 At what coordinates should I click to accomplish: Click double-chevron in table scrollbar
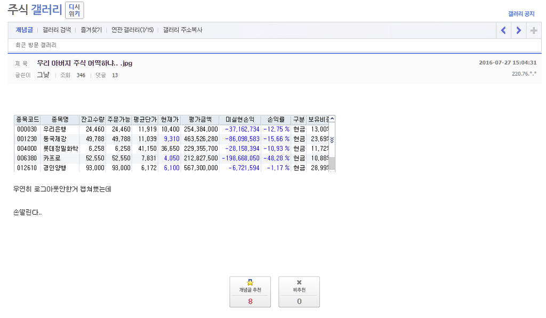[x=332, y=140]
